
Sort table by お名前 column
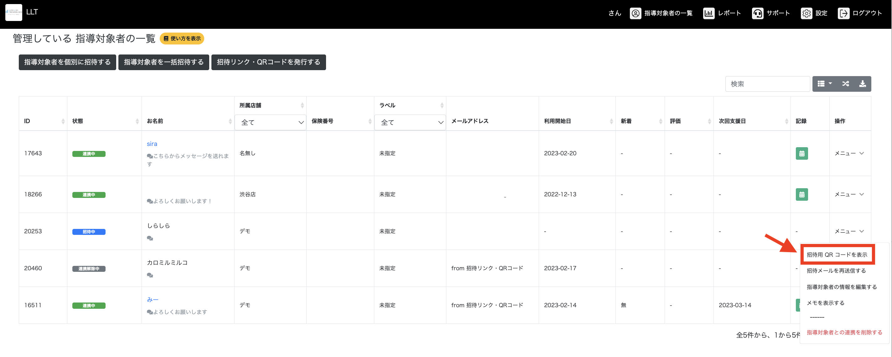(x=188, y=121)
